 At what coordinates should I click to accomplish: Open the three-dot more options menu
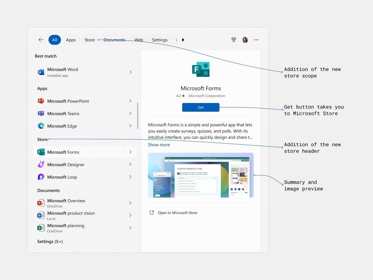click(x=256, y=40)
